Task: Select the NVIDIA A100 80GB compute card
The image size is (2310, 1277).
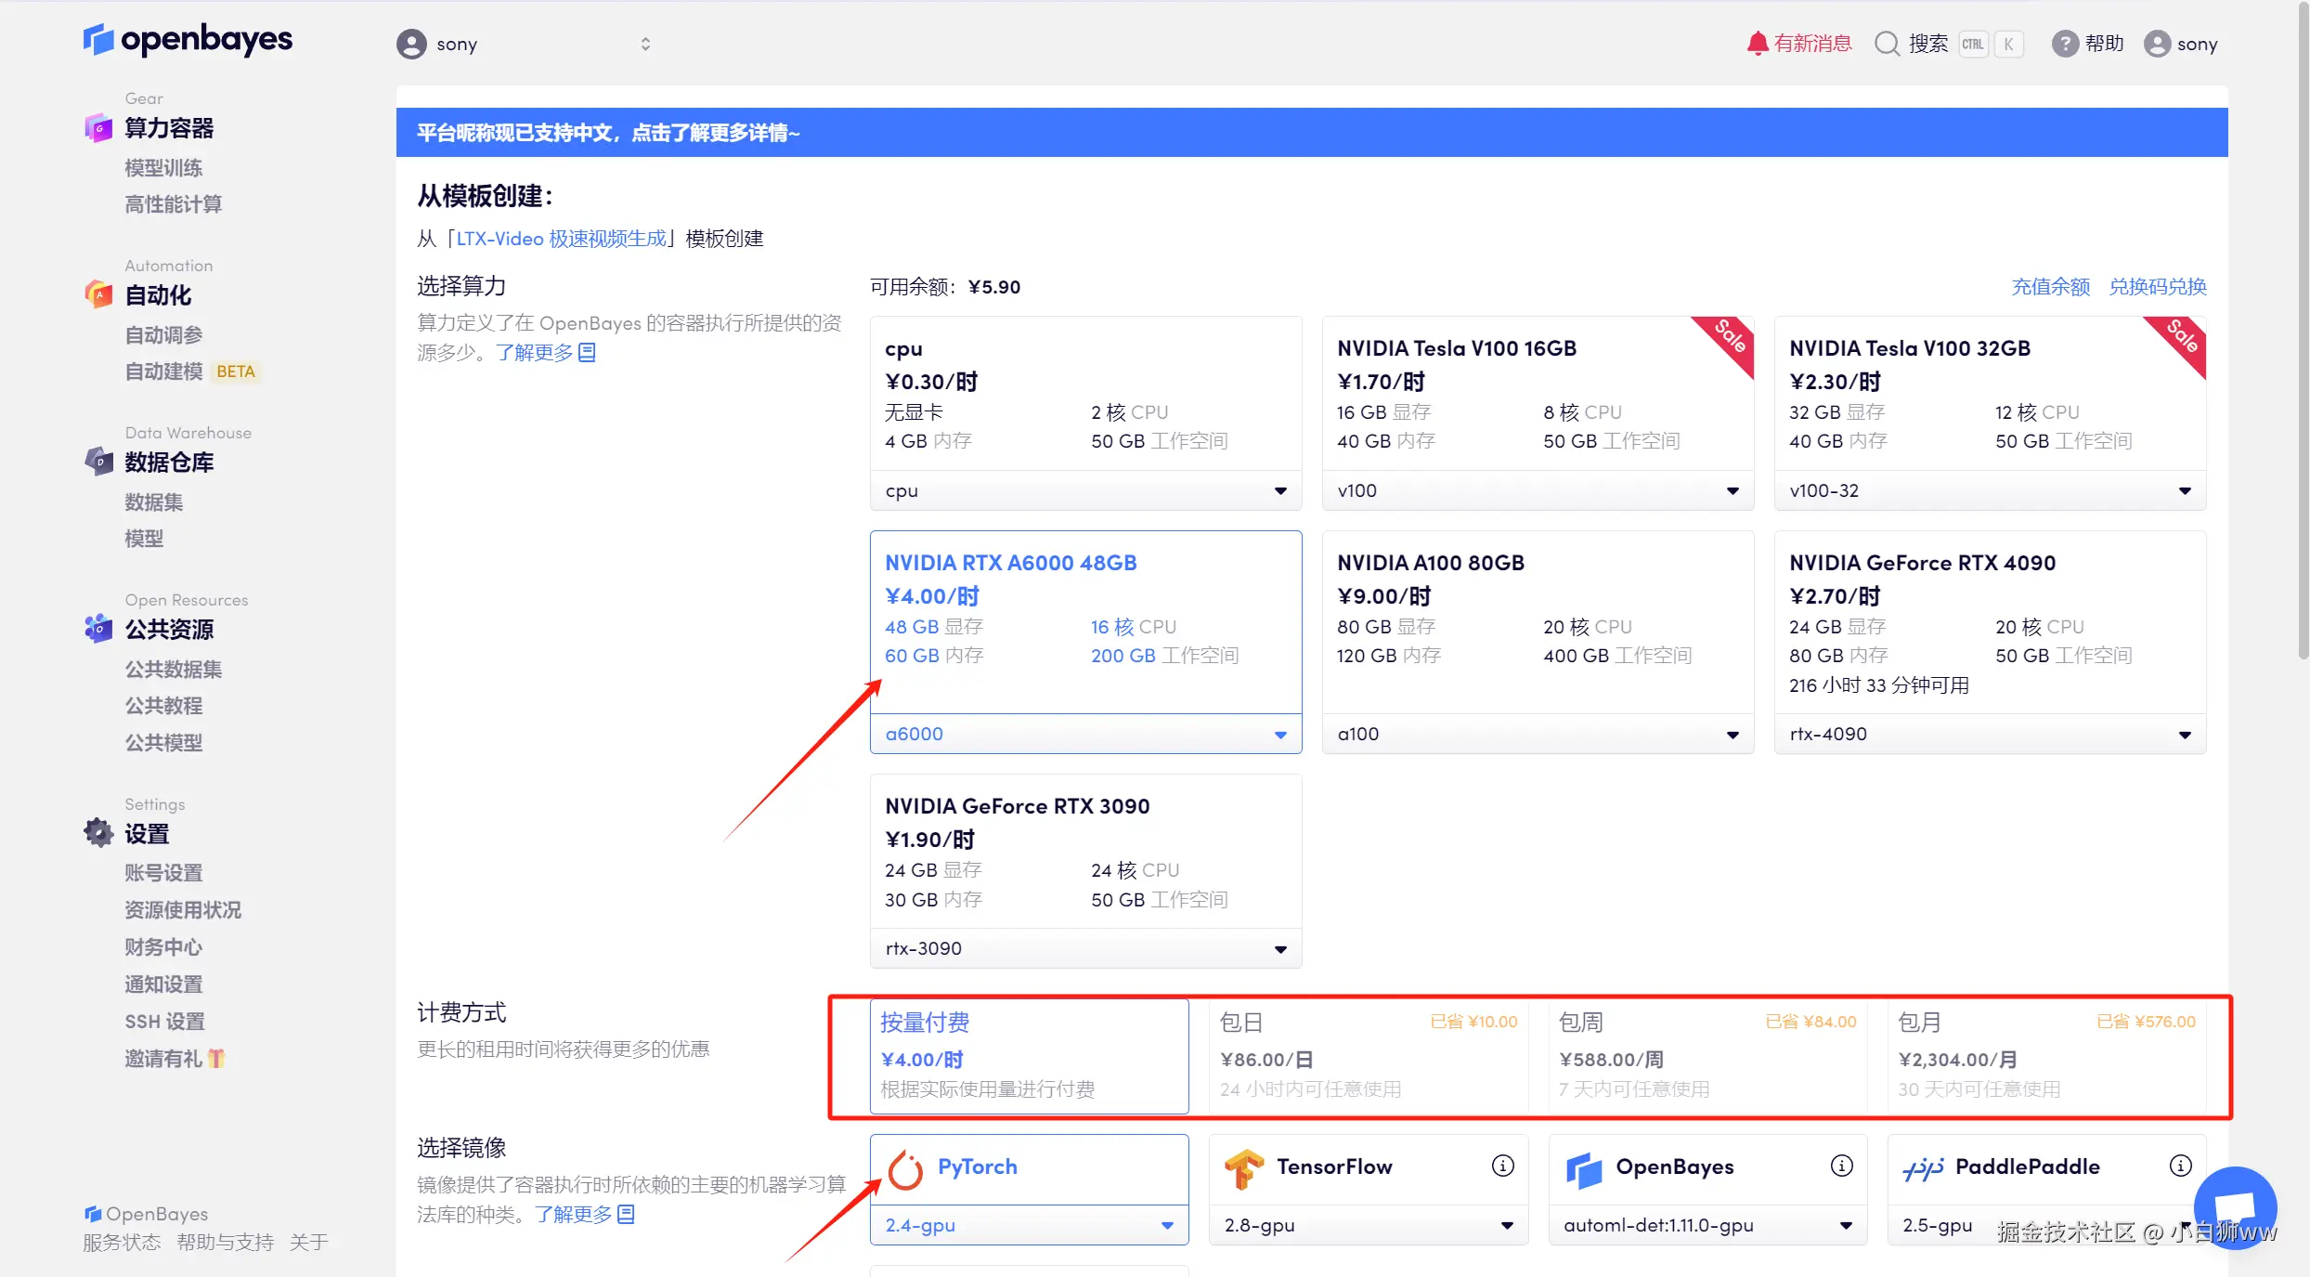Action: point(1537,620)
